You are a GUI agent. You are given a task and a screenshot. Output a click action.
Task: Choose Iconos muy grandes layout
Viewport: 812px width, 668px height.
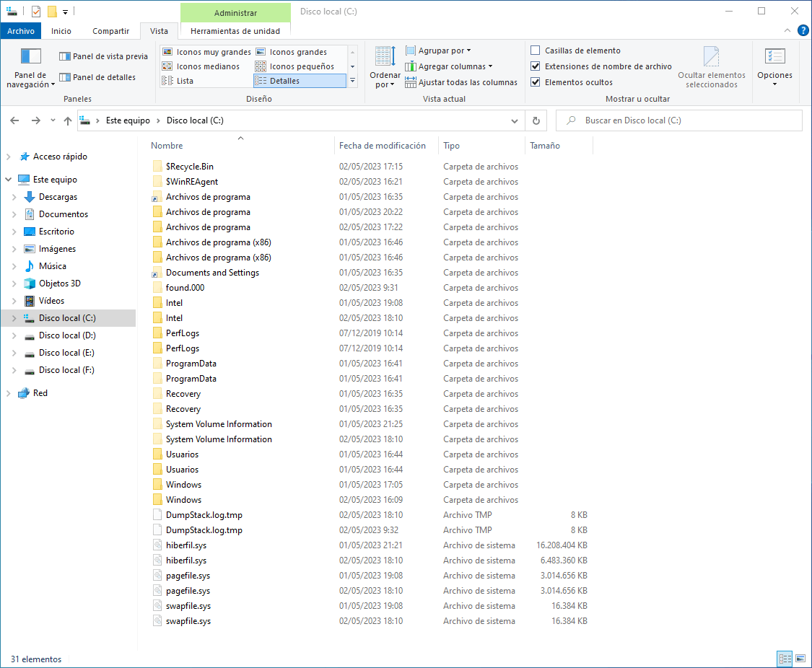tap(206, 52)
